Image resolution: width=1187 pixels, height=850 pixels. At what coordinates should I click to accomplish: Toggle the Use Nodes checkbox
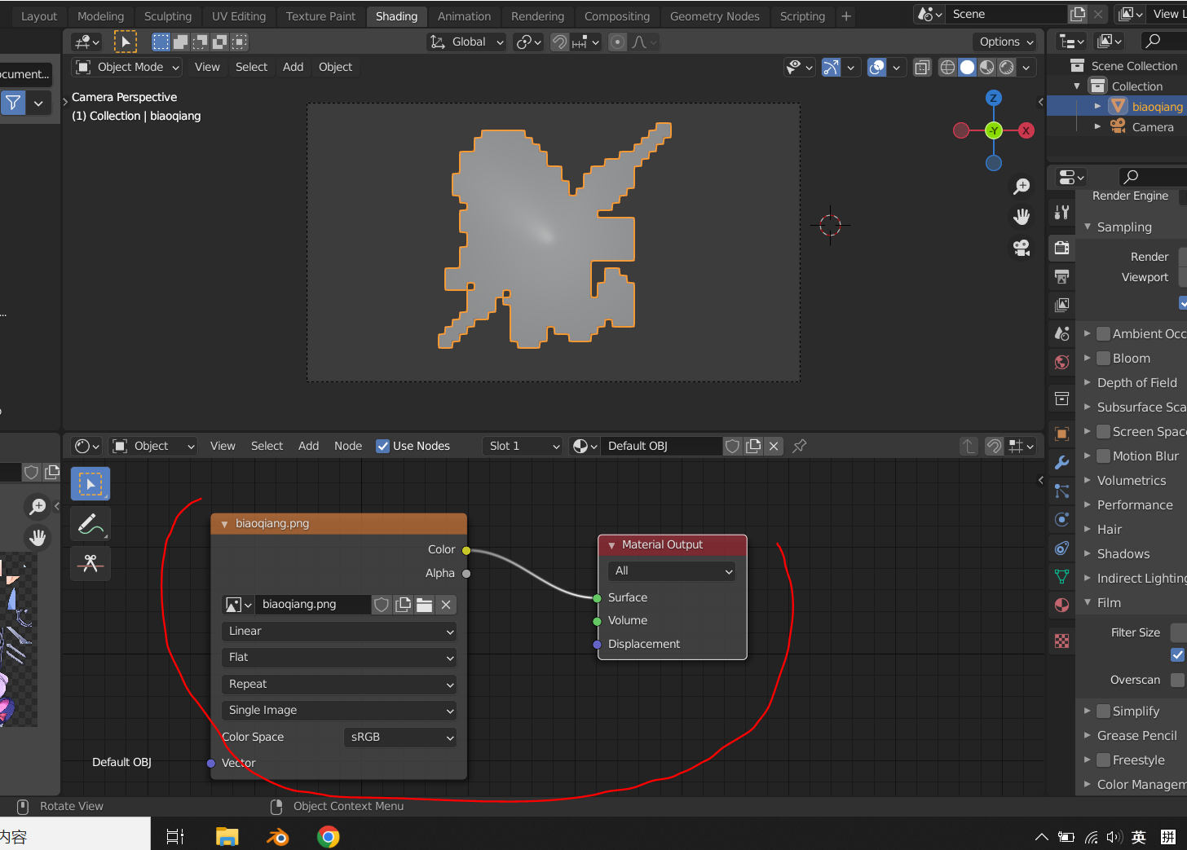(382, 446)
